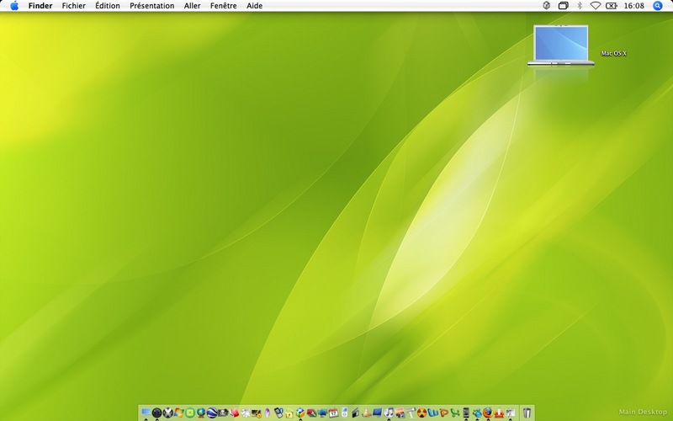Open the Finder icon in the Dock
Image resolution: width=673 pixels, height=421 pixels.
point(146,412)
